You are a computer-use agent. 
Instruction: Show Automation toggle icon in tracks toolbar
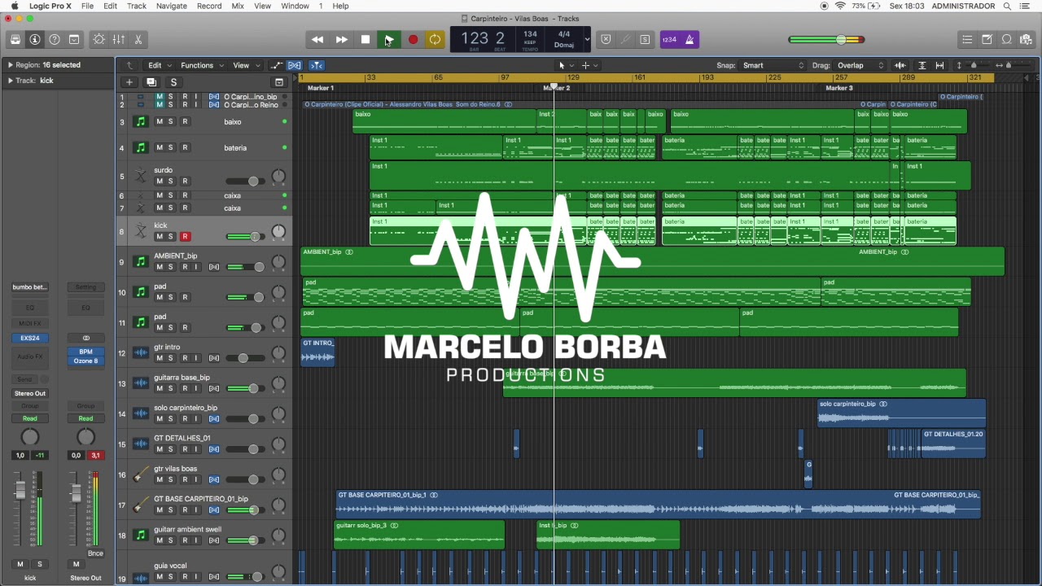277,65
